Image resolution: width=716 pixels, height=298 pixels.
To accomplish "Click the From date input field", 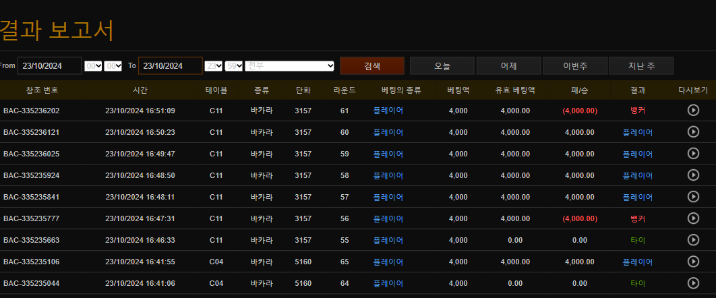I will [49, 65].
